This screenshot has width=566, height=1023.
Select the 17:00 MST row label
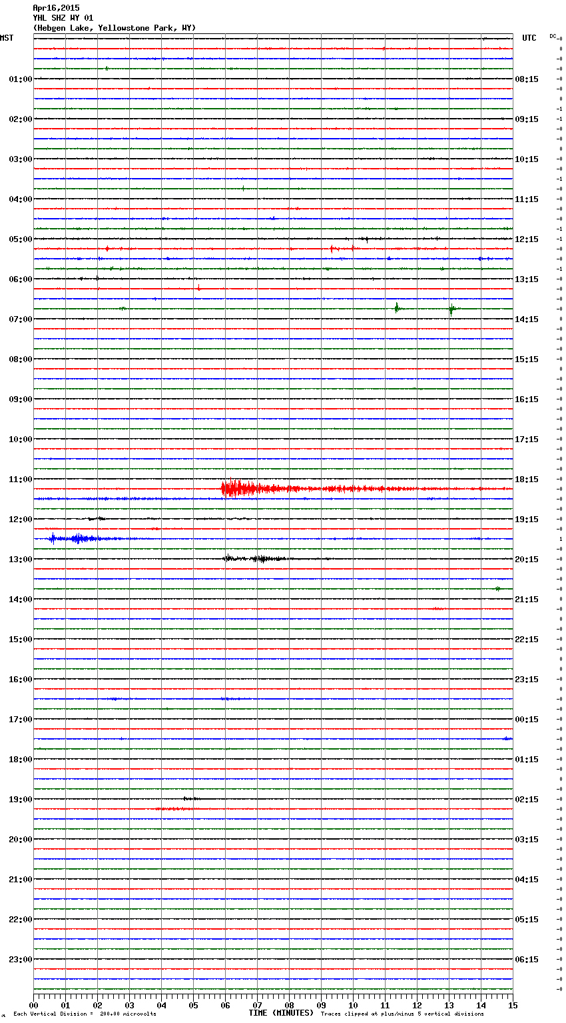tap(21, 720)
